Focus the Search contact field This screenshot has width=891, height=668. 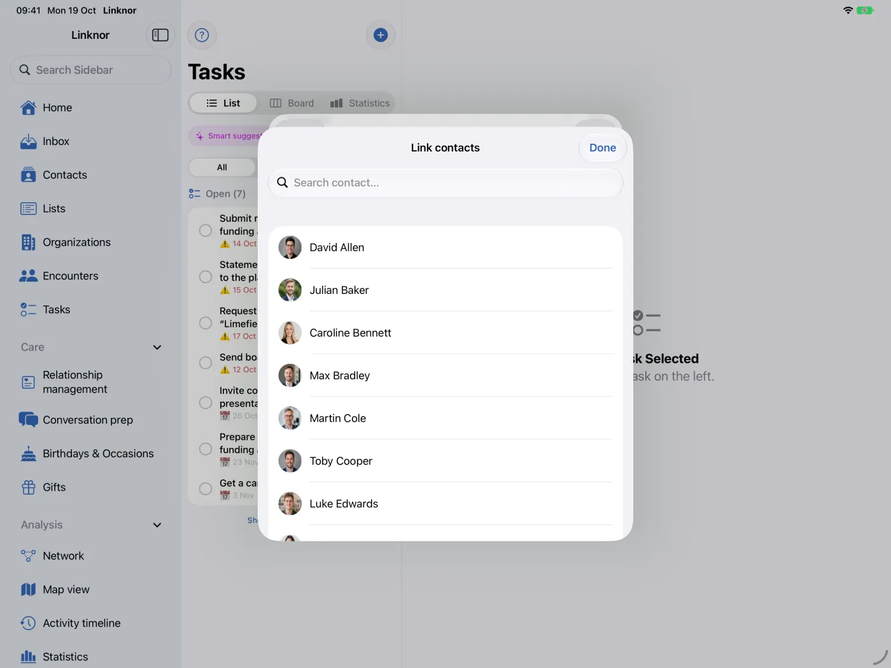tap(445, 183)
